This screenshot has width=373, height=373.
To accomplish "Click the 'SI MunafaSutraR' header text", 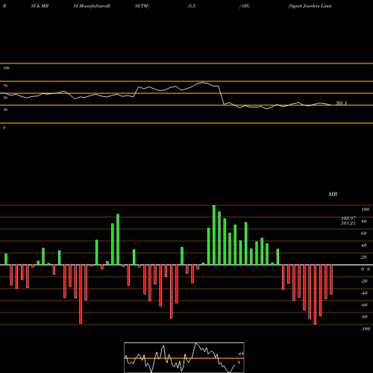I will click(92, 6).
